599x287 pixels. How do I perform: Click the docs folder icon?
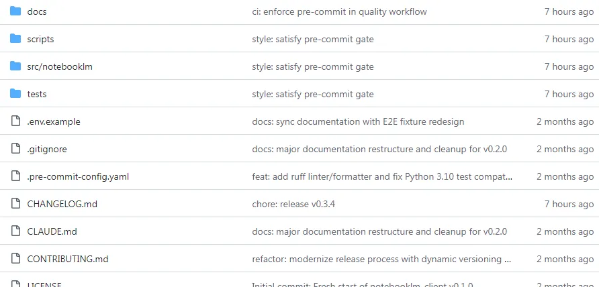(x=16, y=11)
